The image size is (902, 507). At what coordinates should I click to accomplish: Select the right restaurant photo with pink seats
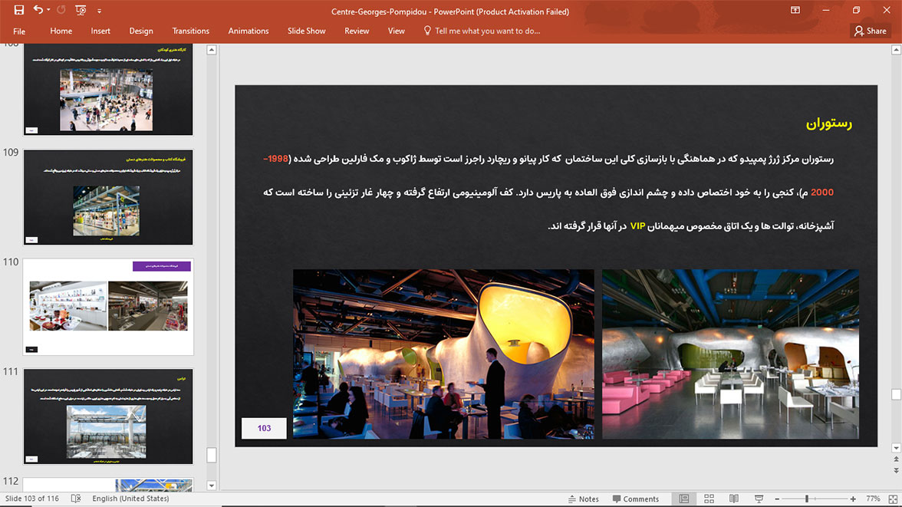point(730,354)
